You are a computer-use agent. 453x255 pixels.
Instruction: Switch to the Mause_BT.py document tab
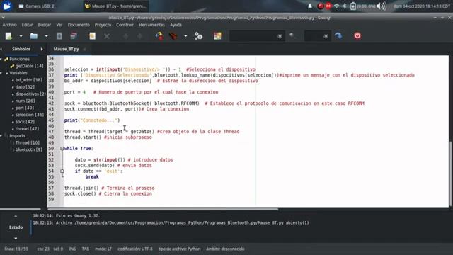coord(66,49)
